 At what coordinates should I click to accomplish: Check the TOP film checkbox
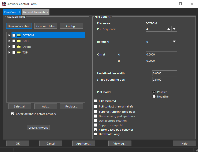[14, 52]
